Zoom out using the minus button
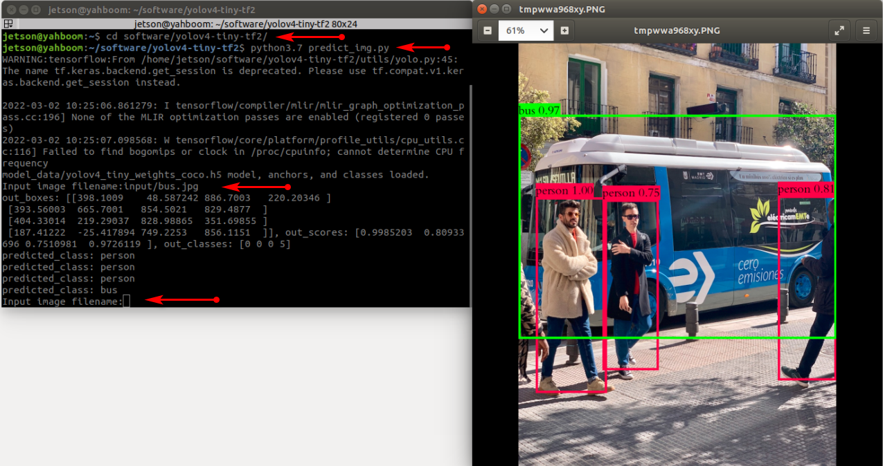This screenshot has width=883, height=466. click(x=488, y=30)
